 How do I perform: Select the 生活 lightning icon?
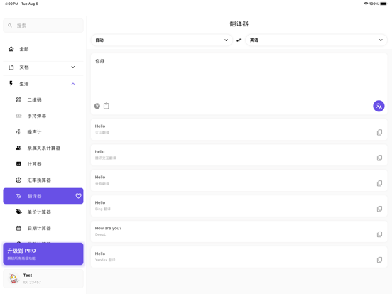[11, 84]
